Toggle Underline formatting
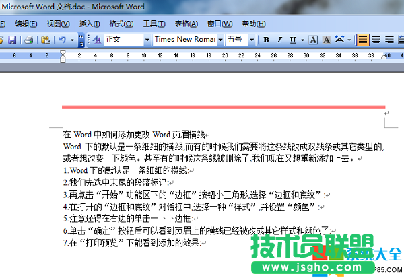 pos(293,40)
